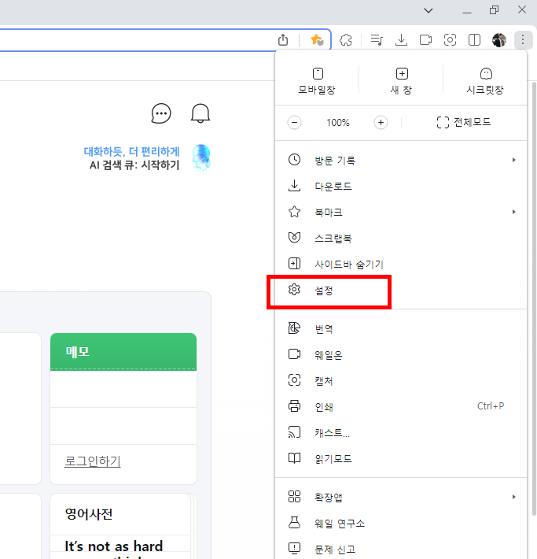Choose 사이드바 숨기기 menu item
537x559 pixels.
(401, 265)
